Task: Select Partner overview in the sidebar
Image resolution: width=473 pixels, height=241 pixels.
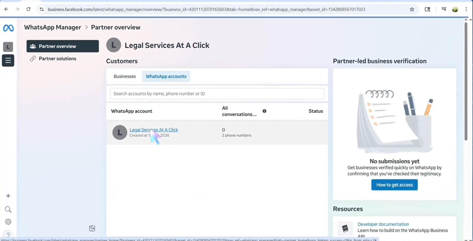Action: pos(62,46)
